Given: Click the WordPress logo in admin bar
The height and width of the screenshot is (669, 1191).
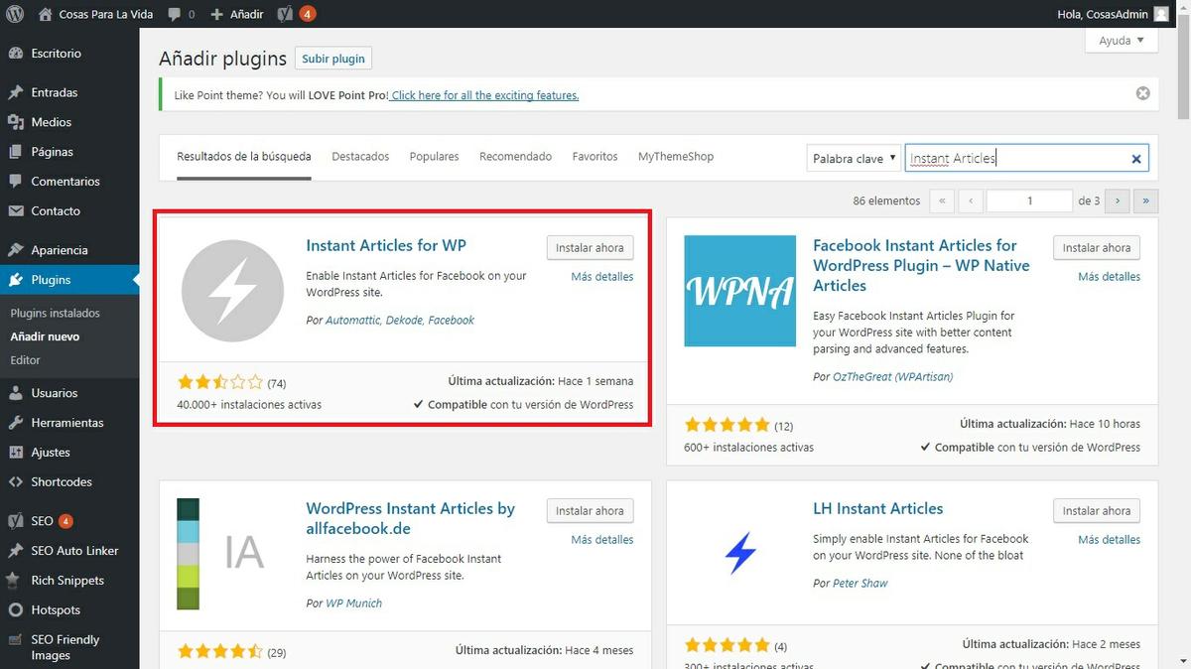Looking at the screenshot, I should click(x=15, y=14).
